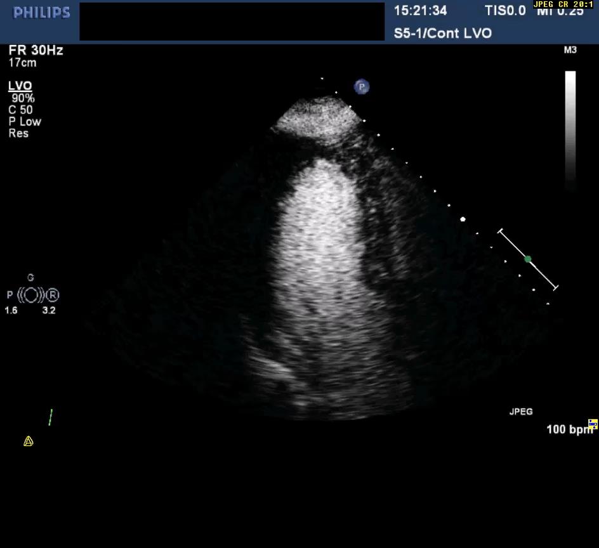Click the grayscale brightness bar
Image resolution: width=599 pixels, height=548 pixels.
click(570, 130)
